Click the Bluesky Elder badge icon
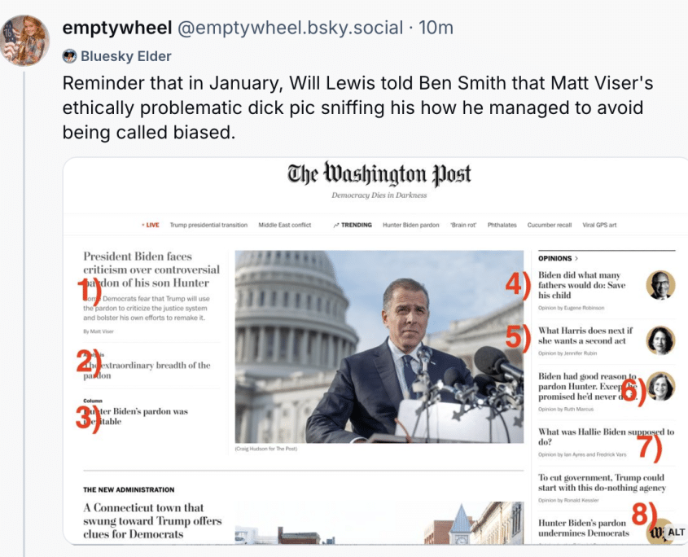This screenshot has width=688, height=557. [69, 56]
